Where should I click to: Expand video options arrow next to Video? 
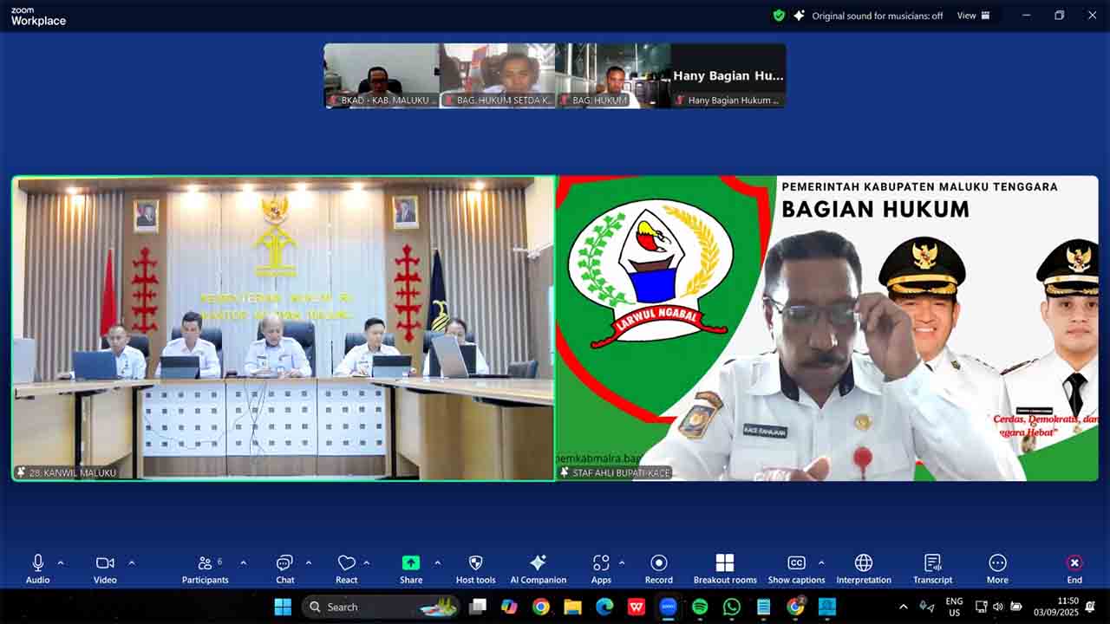(x=132, y=562)
